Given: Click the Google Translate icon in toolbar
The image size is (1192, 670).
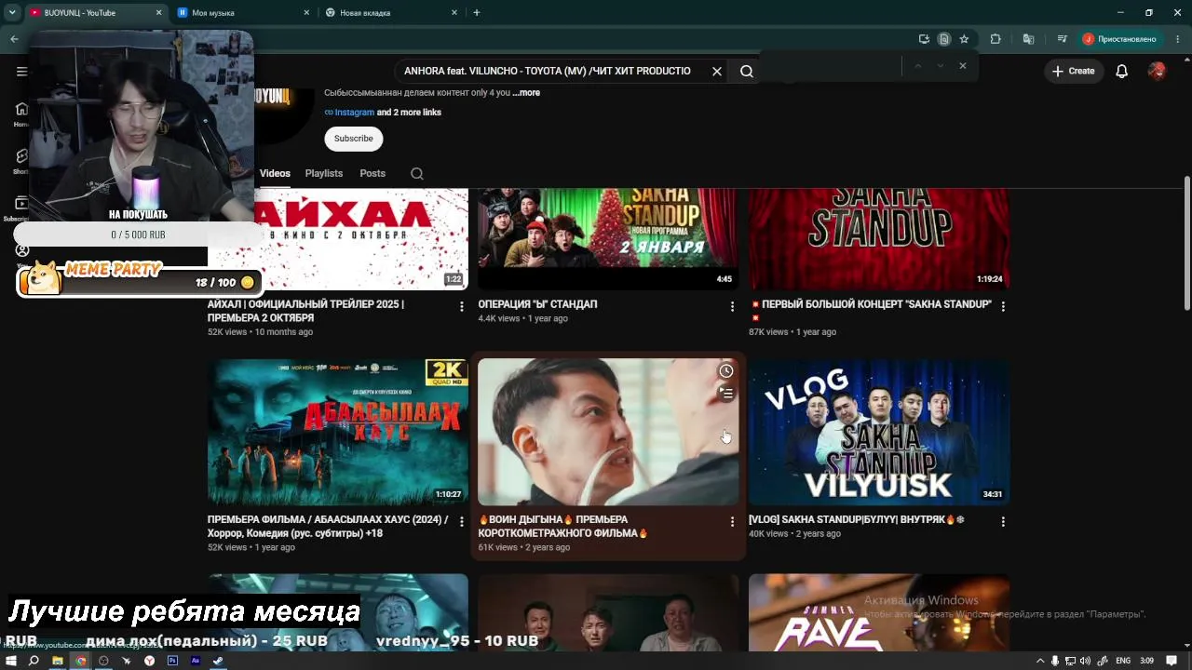Looking at the screenshot, I should click(x=1028, y=39).
